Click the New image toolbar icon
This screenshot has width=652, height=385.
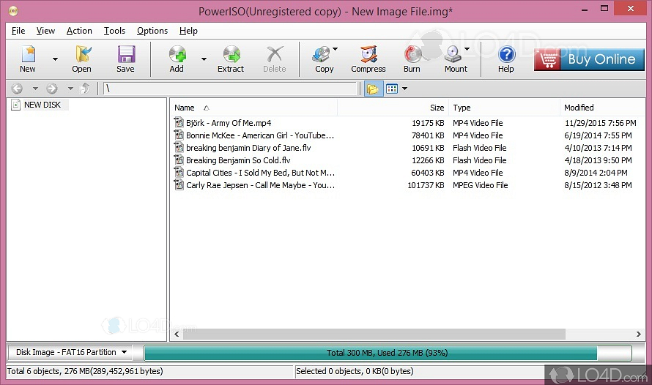[28, 59]
